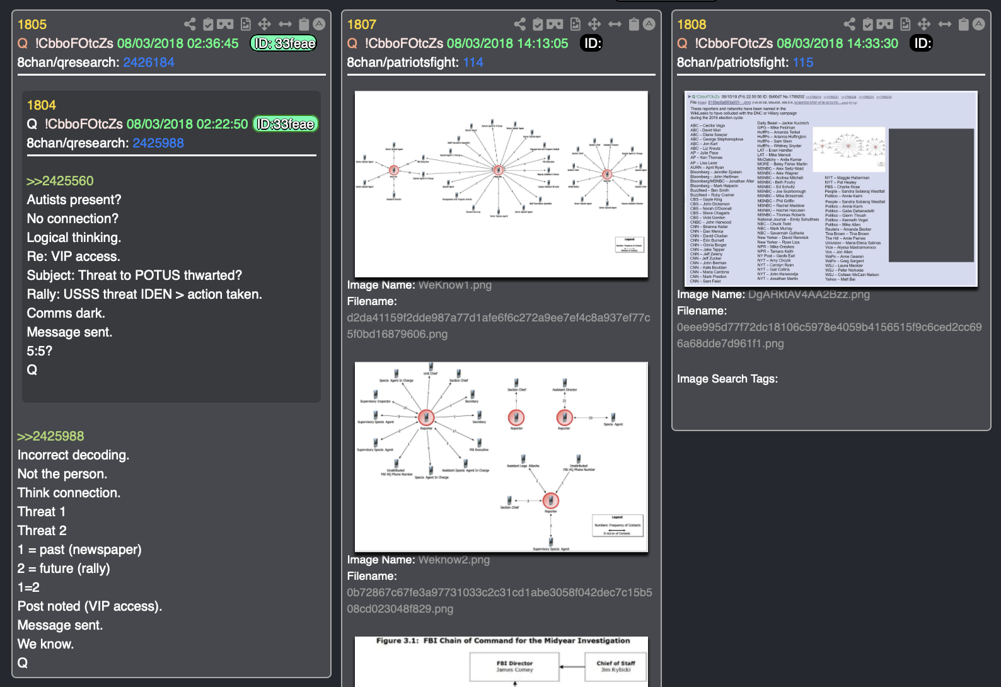Image resolution: width=1001 pixels, height=687 pixels.
Task: Open Weknow2.png diagram thumbnail
Action: point(501,457)
